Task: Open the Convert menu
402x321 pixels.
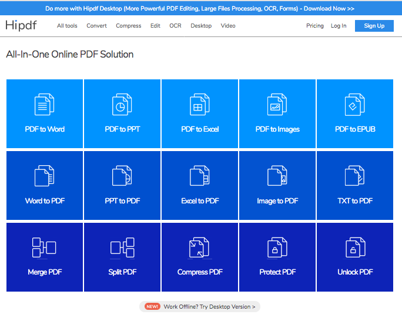Action: [96, 26]
